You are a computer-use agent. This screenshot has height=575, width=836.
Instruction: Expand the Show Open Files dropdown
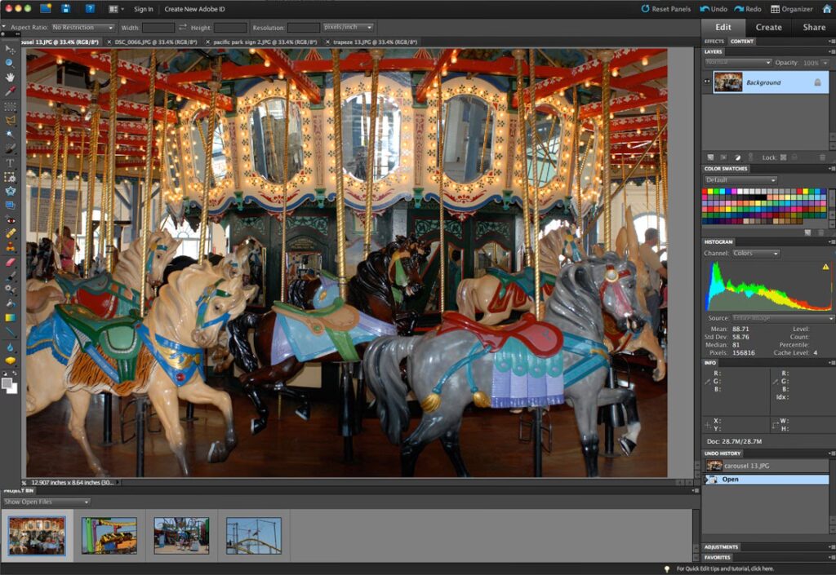click(47, 502)
